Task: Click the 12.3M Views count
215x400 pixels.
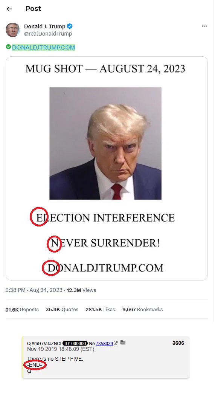Action: [x=81, y=290]
